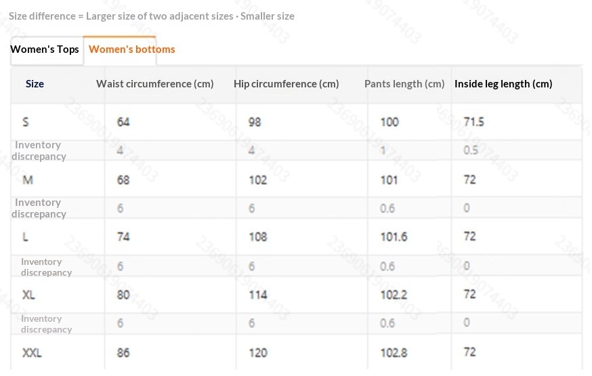Click the hip value 114 for XL
592x376 pixels.
(x=258, y=295)
